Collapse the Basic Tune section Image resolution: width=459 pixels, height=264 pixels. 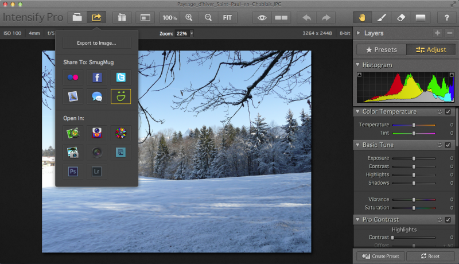(357, 145)
